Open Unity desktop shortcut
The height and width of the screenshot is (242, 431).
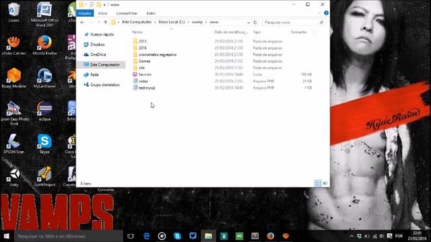click(x=13, y=177)
